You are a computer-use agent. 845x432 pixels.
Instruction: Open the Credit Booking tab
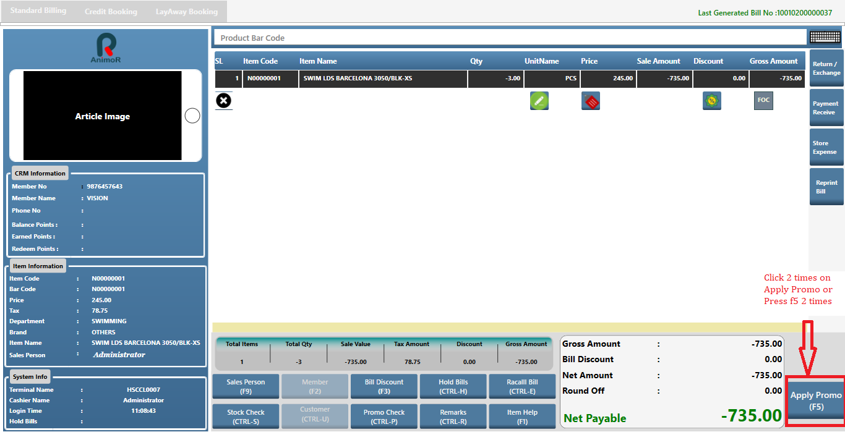click(x=111, y=11)
